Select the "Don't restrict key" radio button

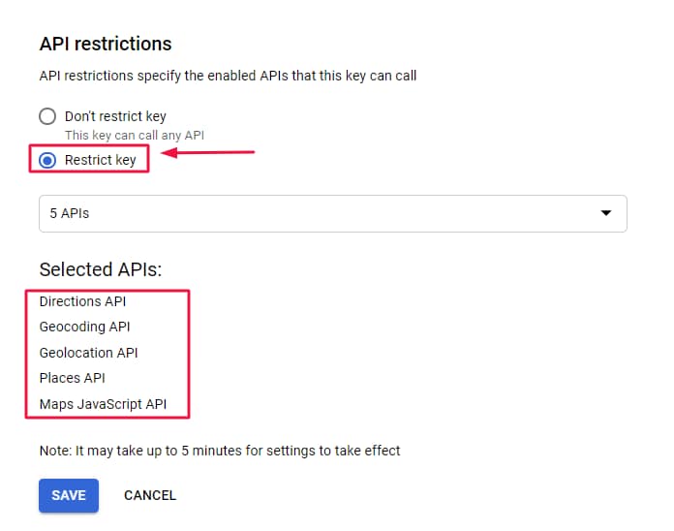pyautogui.click(x=47, y=117)
